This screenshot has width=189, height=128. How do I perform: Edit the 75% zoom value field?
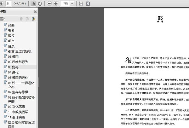(65, 3)
